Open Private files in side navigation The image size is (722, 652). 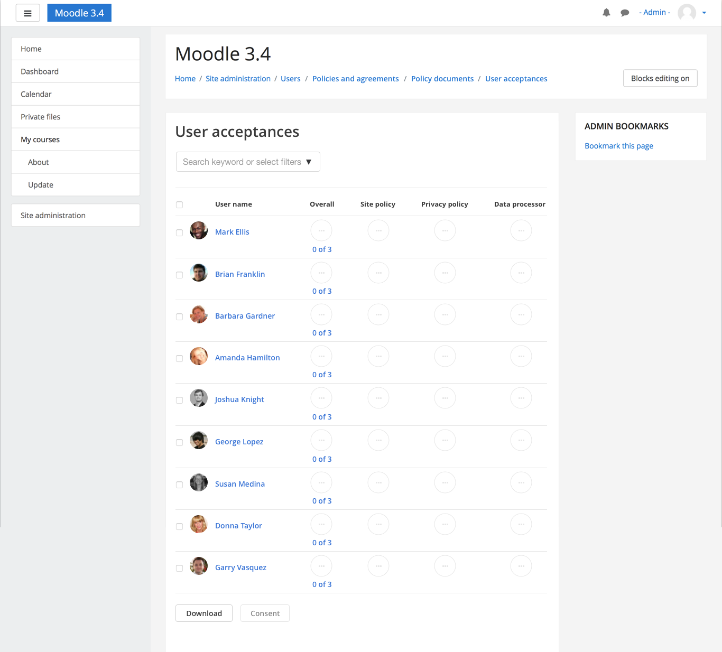point(76,117)
